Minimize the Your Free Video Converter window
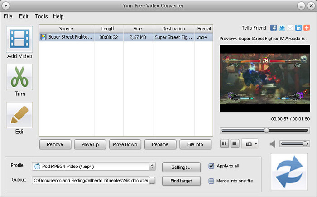 coord(301,6)
